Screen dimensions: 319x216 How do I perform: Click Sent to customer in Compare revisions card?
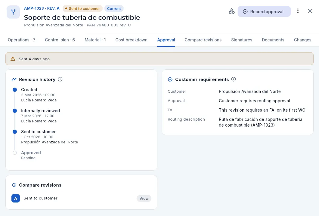41,198
